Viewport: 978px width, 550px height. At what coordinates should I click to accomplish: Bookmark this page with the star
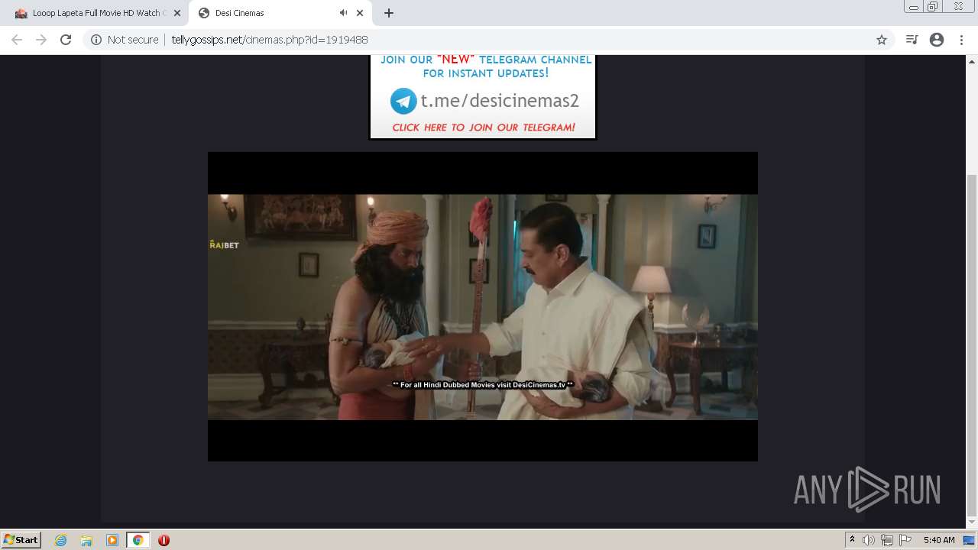[882, 40]
